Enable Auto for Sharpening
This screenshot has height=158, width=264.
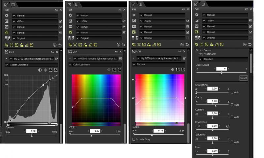point(232,92)
